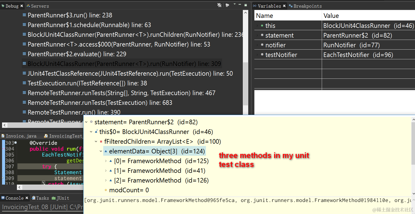Open the JUnit tab
The width and height of the screenshot is (415, 214).
60,198
